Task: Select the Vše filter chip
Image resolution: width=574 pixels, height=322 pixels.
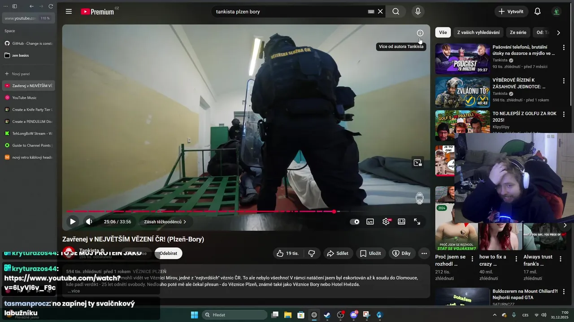Action: [443, 32]
